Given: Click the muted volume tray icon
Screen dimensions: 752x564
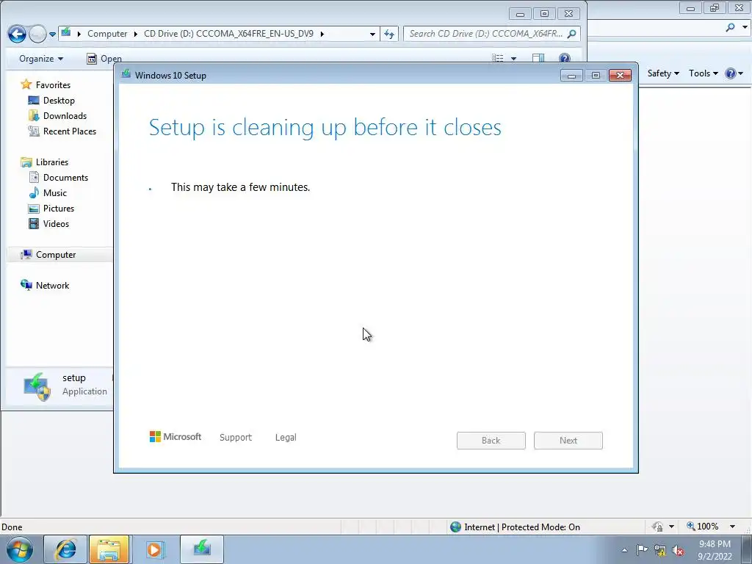Looking at the screenshot, I should click(x=678, y=551).
